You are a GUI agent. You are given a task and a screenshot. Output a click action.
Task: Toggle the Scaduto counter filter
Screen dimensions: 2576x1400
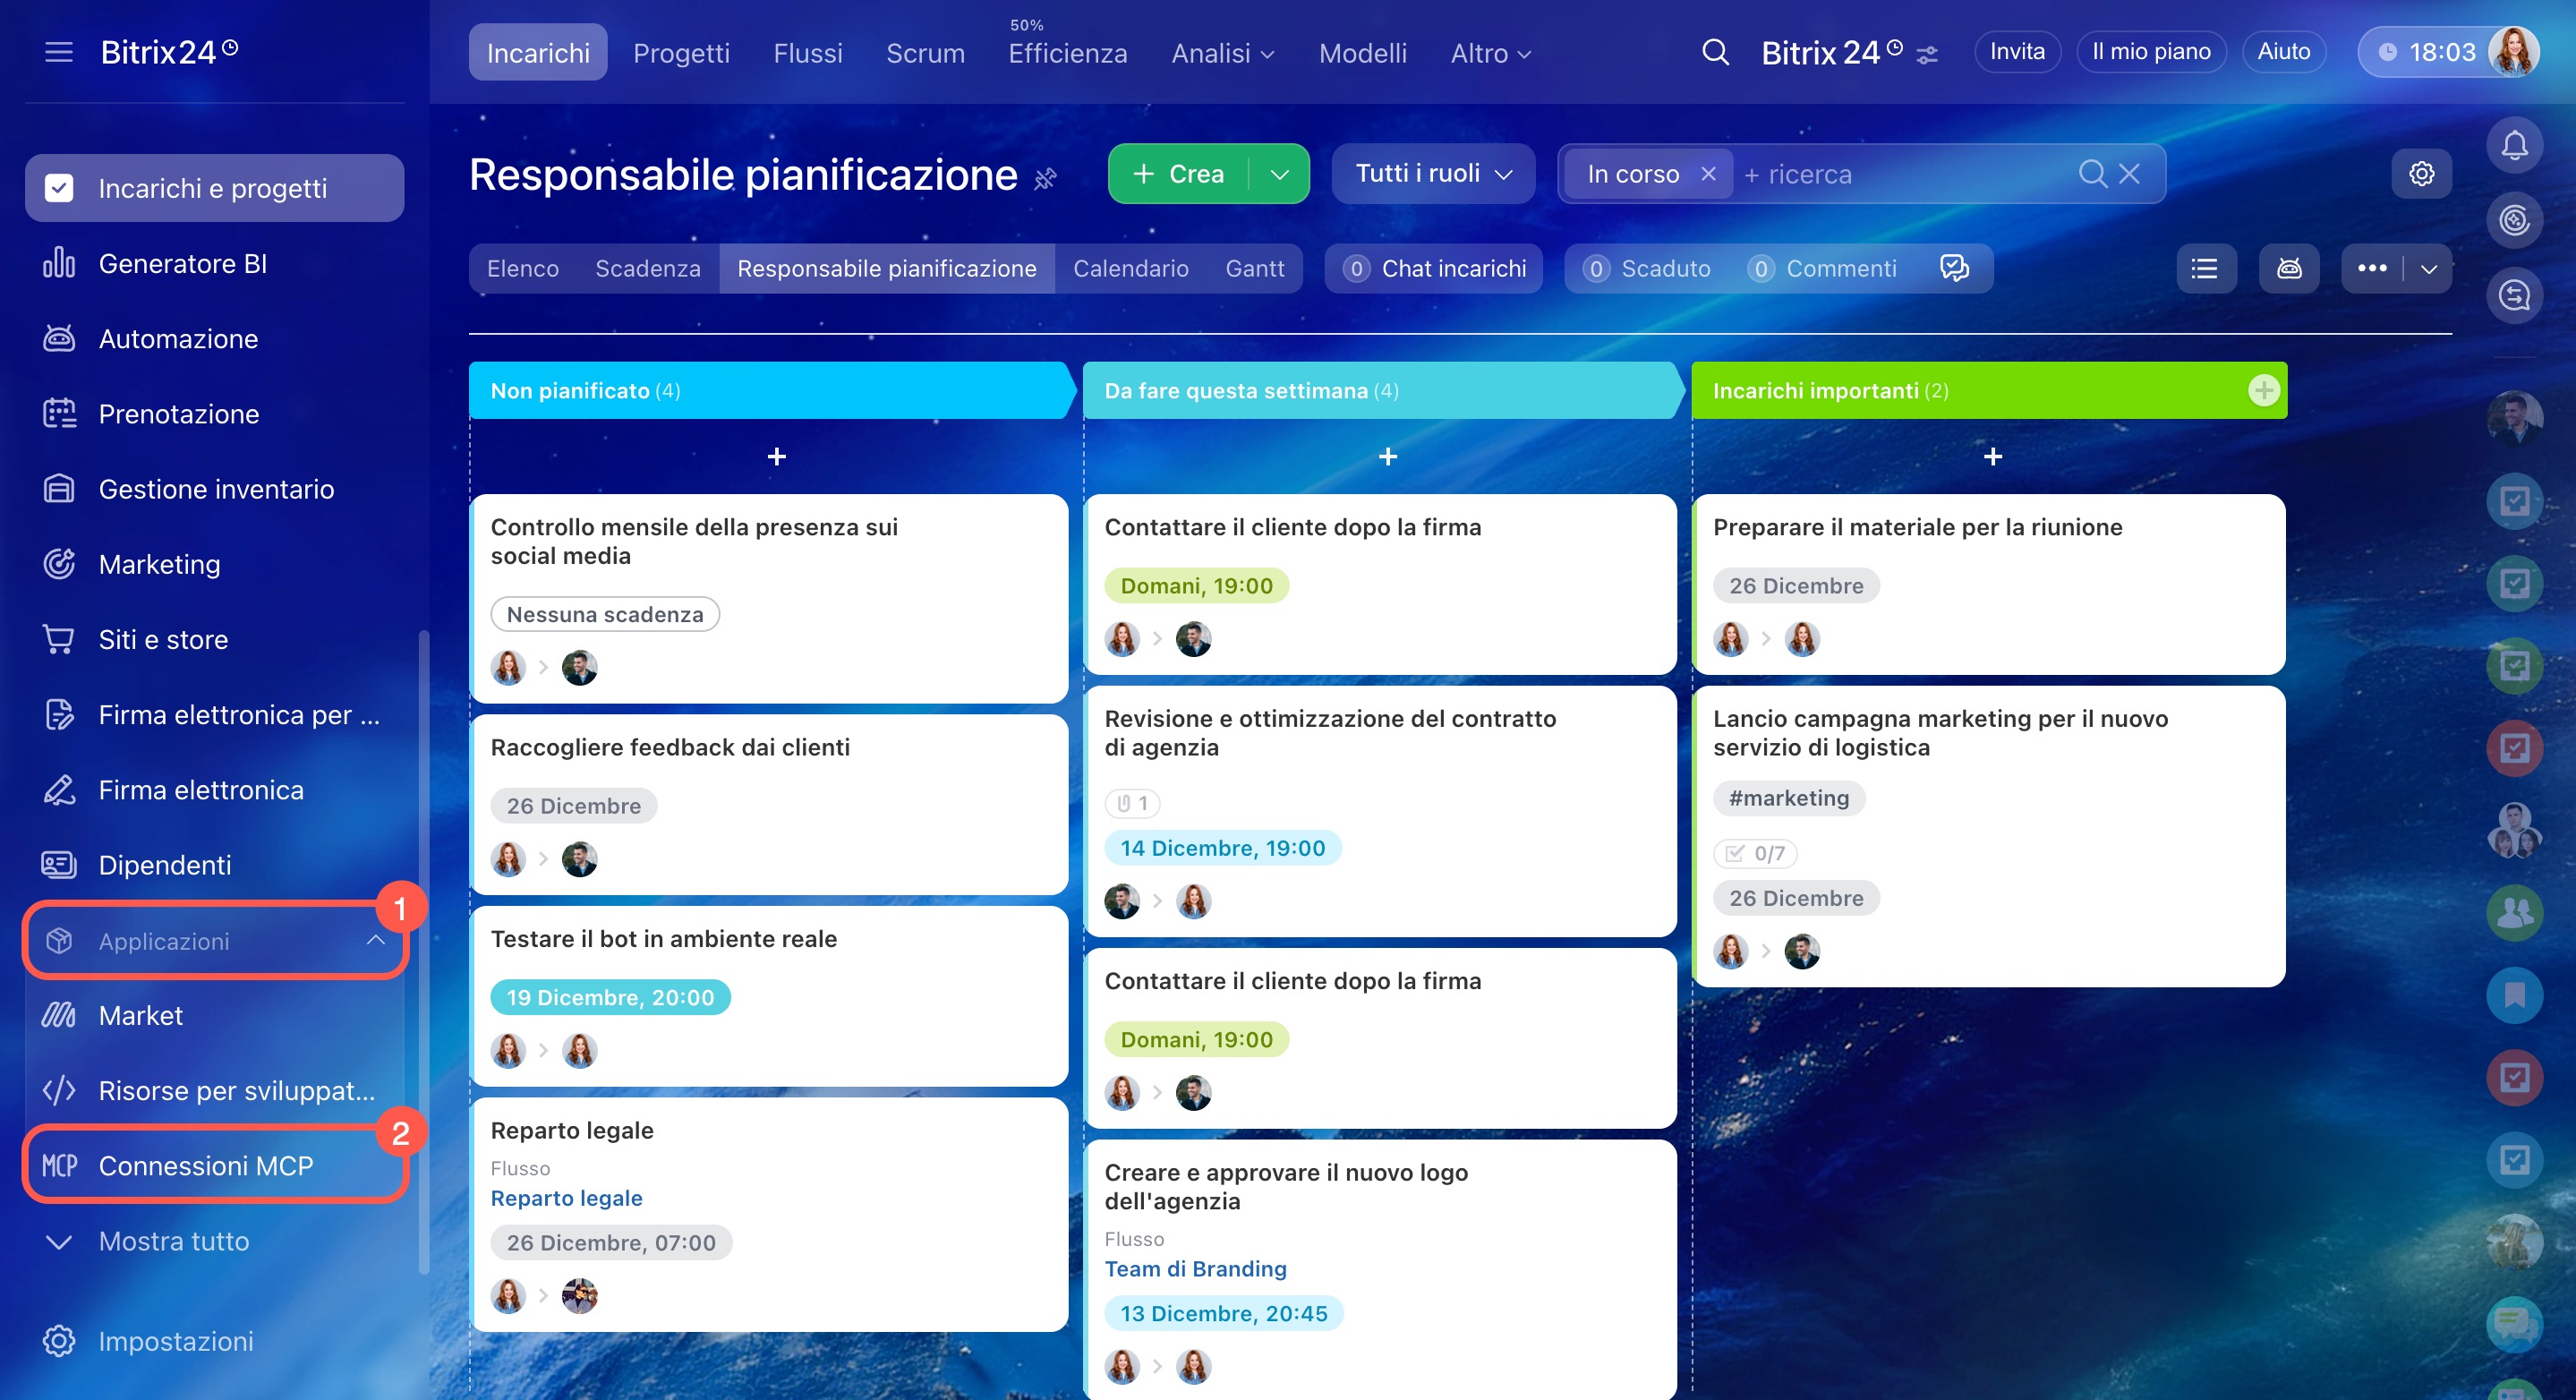(1647, 268)
